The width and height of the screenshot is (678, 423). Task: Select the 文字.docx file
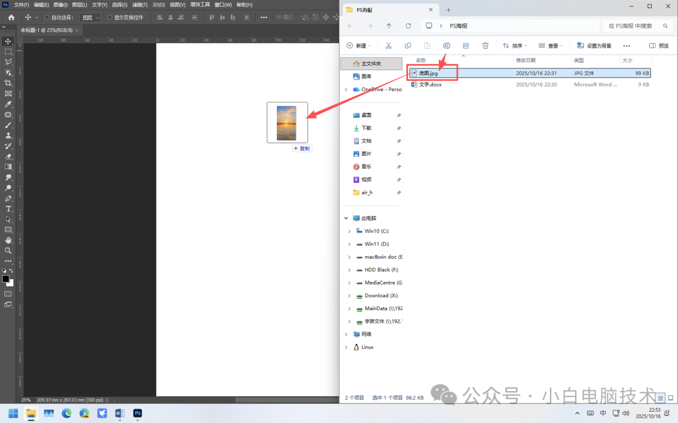pos(430,85)
